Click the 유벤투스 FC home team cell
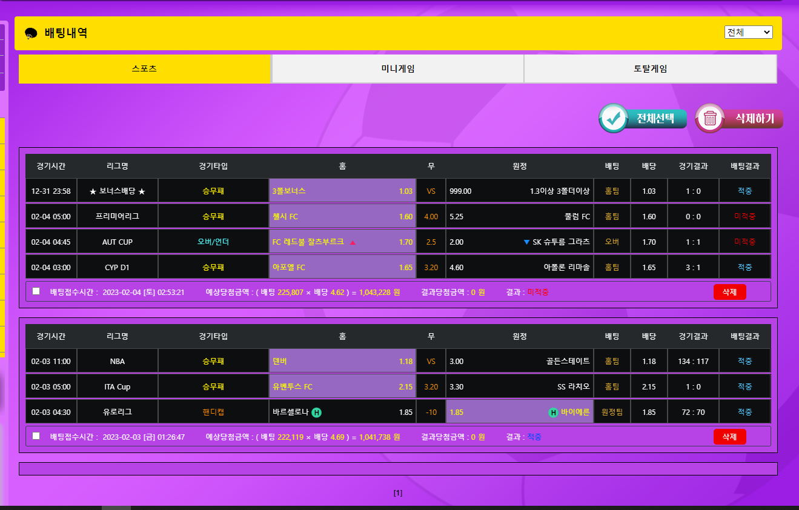 (x=342, y=387)
